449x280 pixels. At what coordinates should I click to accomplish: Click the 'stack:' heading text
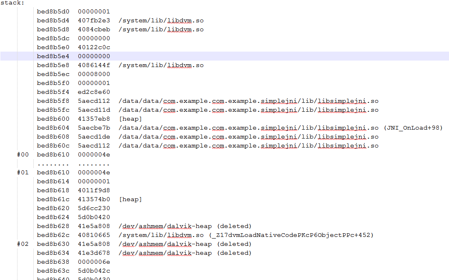click(x=12, y=3)
